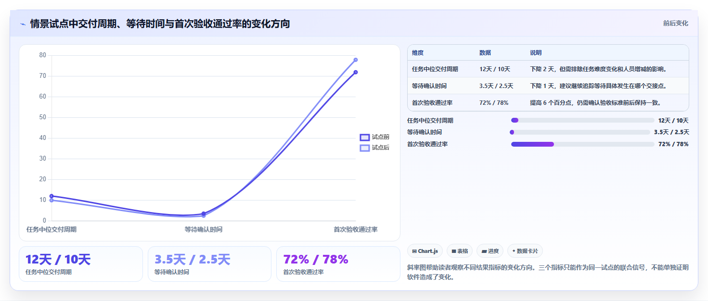
Task: Click the 试点前 data point at 72
Action: [356, 72]
